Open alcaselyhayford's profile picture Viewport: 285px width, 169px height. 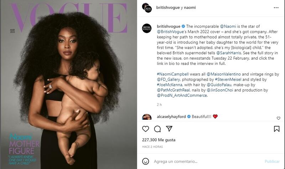[x=147, y=117]
